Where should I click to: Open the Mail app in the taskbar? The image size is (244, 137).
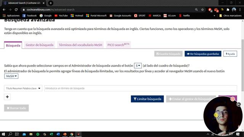(x=24, y=134)
